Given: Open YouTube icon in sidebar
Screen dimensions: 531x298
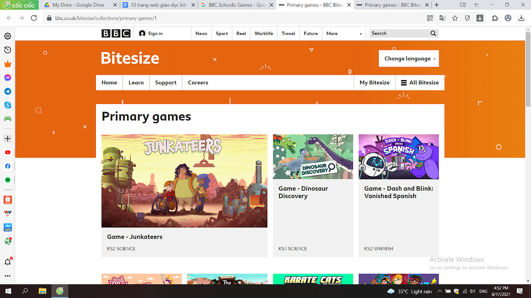Looking at the screenshot, I should click(x=8, y=152).
